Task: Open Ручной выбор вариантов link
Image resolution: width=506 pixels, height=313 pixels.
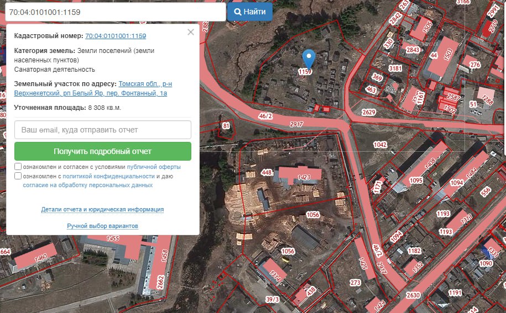Action: 102,226
